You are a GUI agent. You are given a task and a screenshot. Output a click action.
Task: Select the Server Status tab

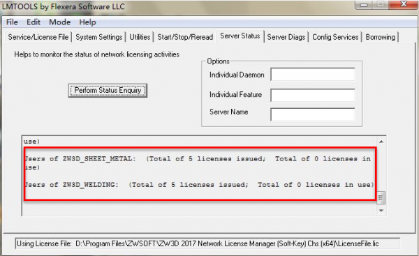click(x=240, y=36)
